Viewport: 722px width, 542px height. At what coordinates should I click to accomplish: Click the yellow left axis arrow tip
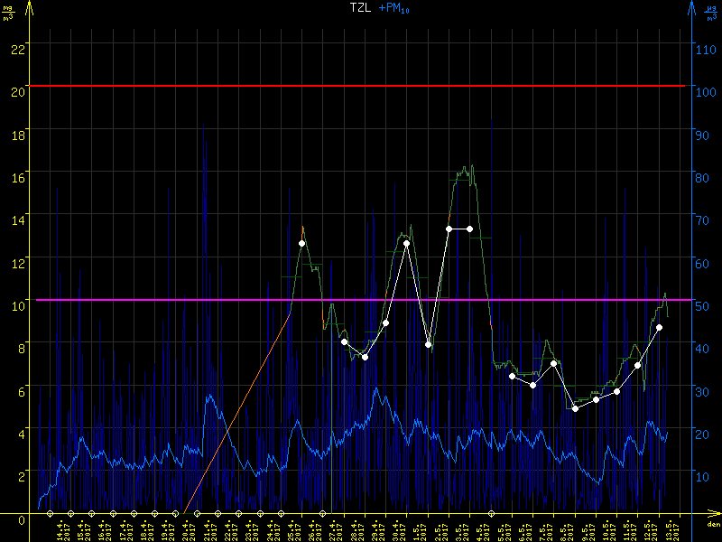30,5
